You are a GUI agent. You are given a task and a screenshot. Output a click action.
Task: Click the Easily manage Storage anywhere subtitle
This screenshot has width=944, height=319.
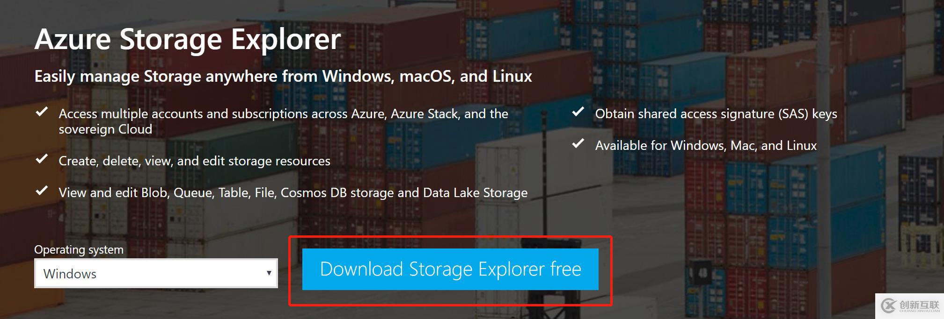pyautogui.click(x=283, y=76)
